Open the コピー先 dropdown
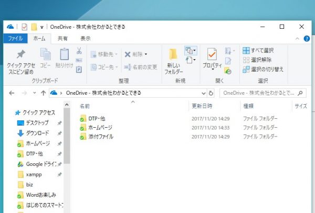Screen dimensions: 315x213 tap(104, 67)
